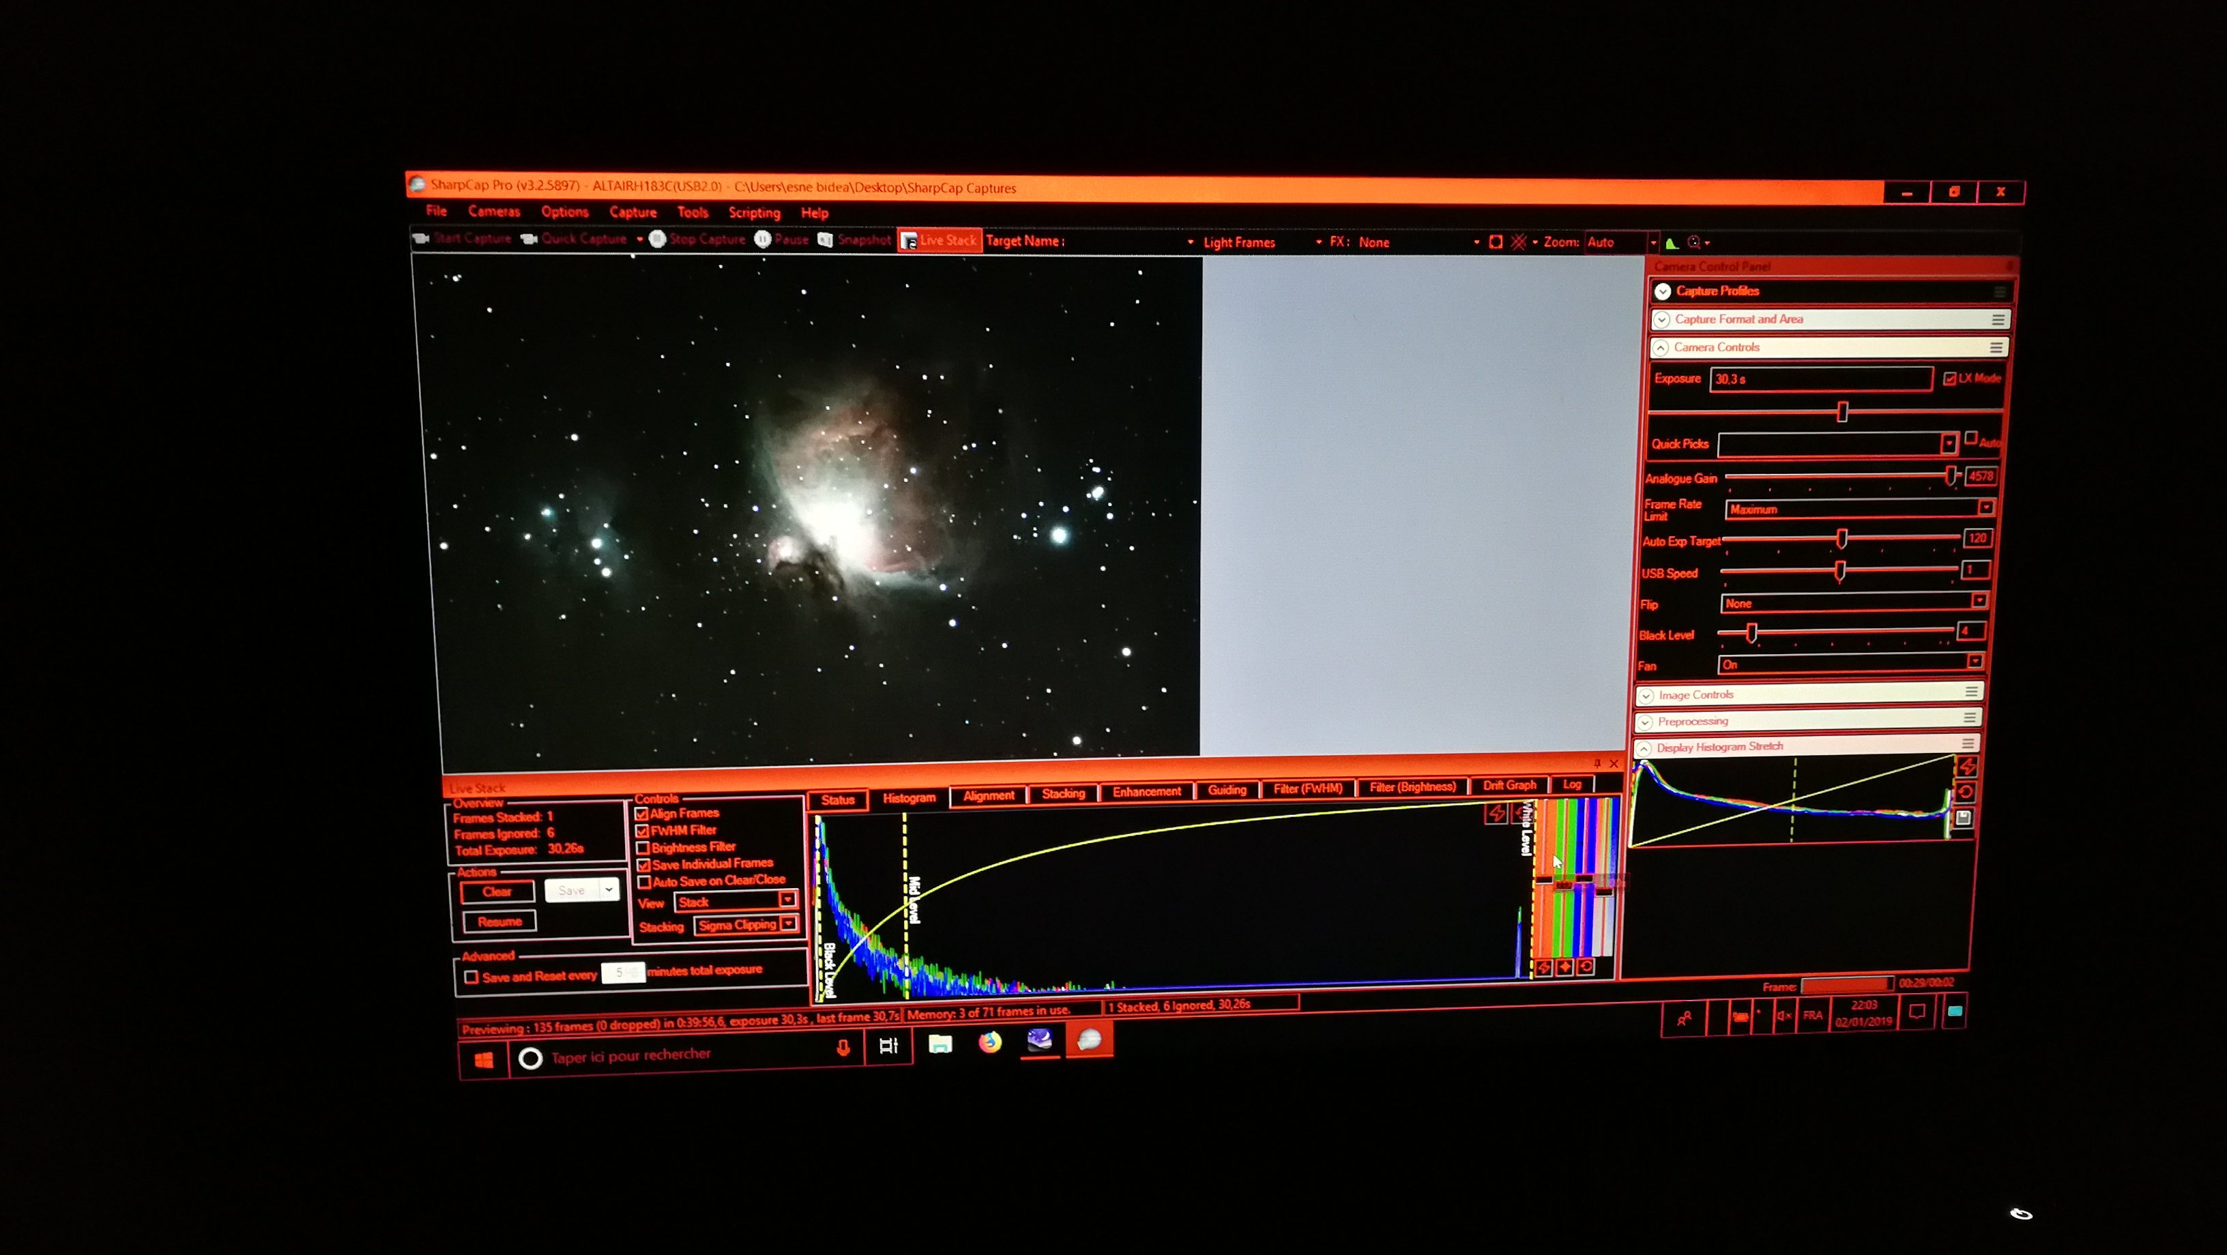Click auto-stretch lightning icon in Display Histogram Stretch
Viewport: 2227px width, 1255px height.
(1967, 766)
